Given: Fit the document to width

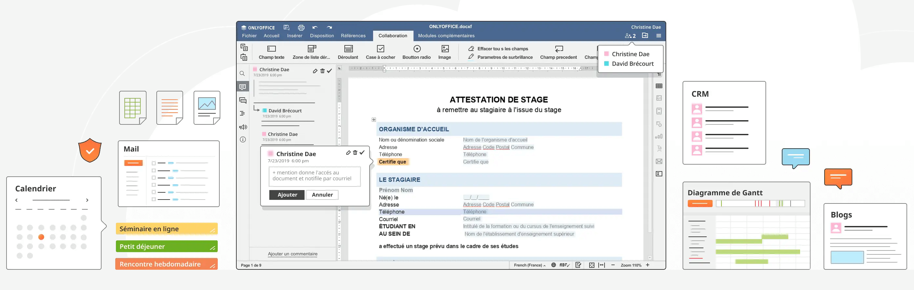Looking at the screenshot, I should coord(601,265).
